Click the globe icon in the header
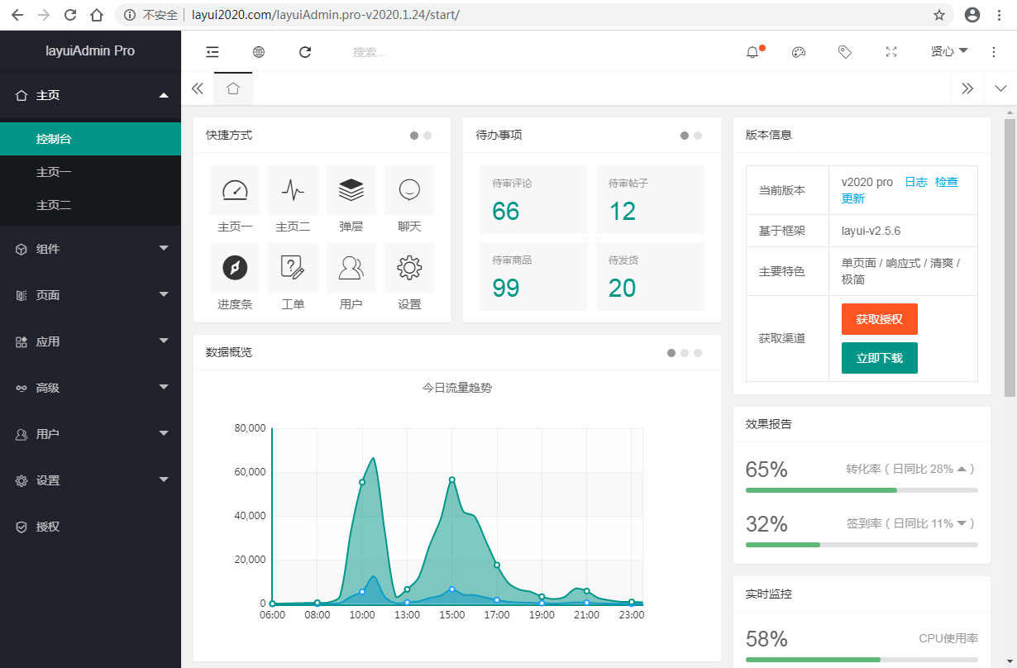This screenshot has width=1017, height=668. coord(259,52)
